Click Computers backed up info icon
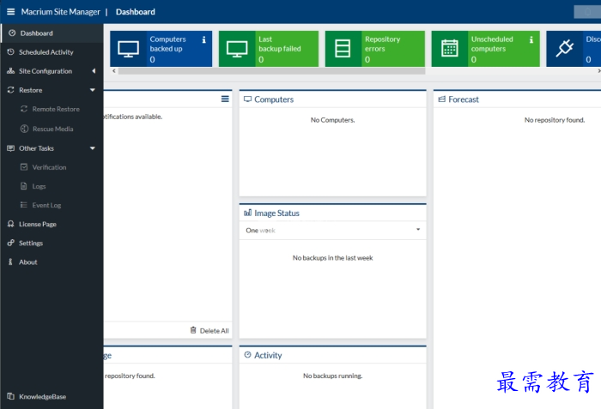The width and height of the screenshot is (601, 409). click(204, 39)
